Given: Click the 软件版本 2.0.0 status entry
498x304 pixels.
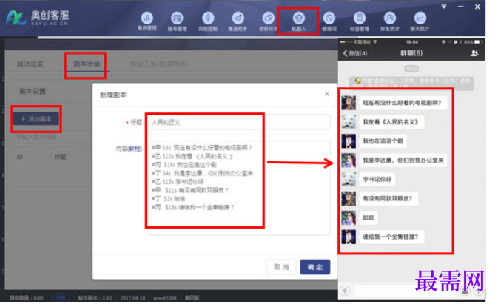Looking at the screenshot, I should [x=95, y=297].
